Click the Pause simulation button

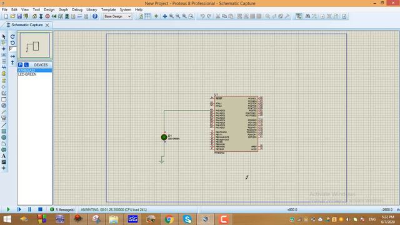[x=29, y=209]
